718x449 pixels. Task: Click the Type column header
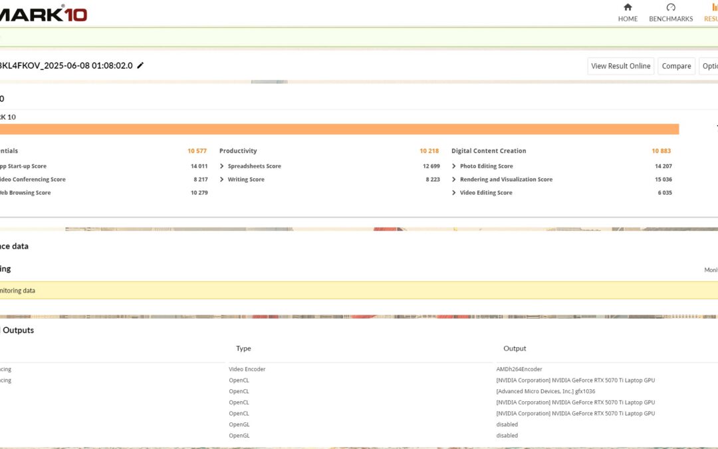tap(243, 349)
